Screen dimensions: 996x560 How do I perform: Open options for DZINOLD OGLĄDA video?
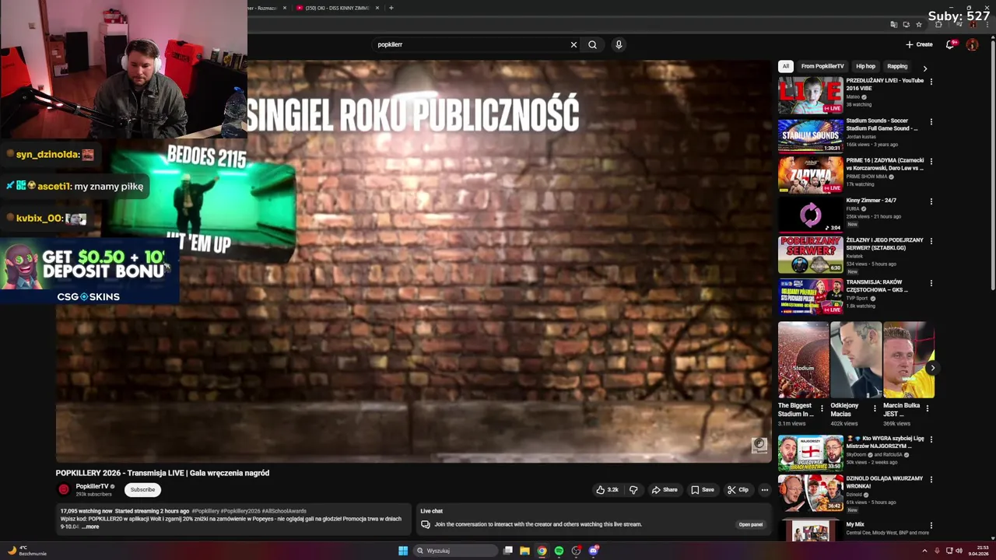tap(931, 480)
